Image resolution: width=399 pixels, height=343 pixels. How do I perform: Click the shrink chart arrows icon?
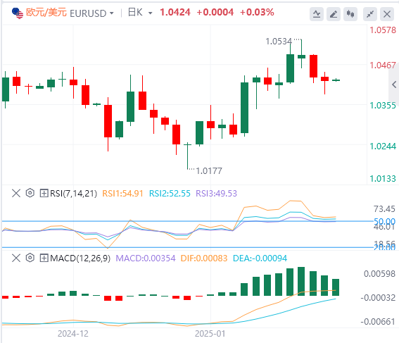click(370, 14)
